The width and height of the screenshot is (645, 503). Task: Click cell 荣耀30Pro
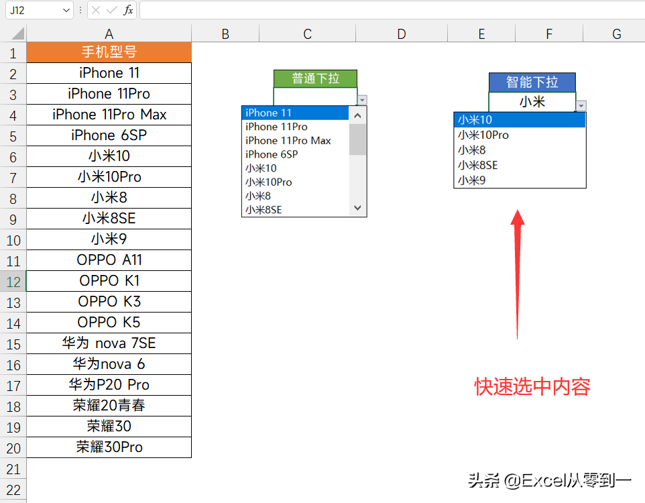coord(109,447)
